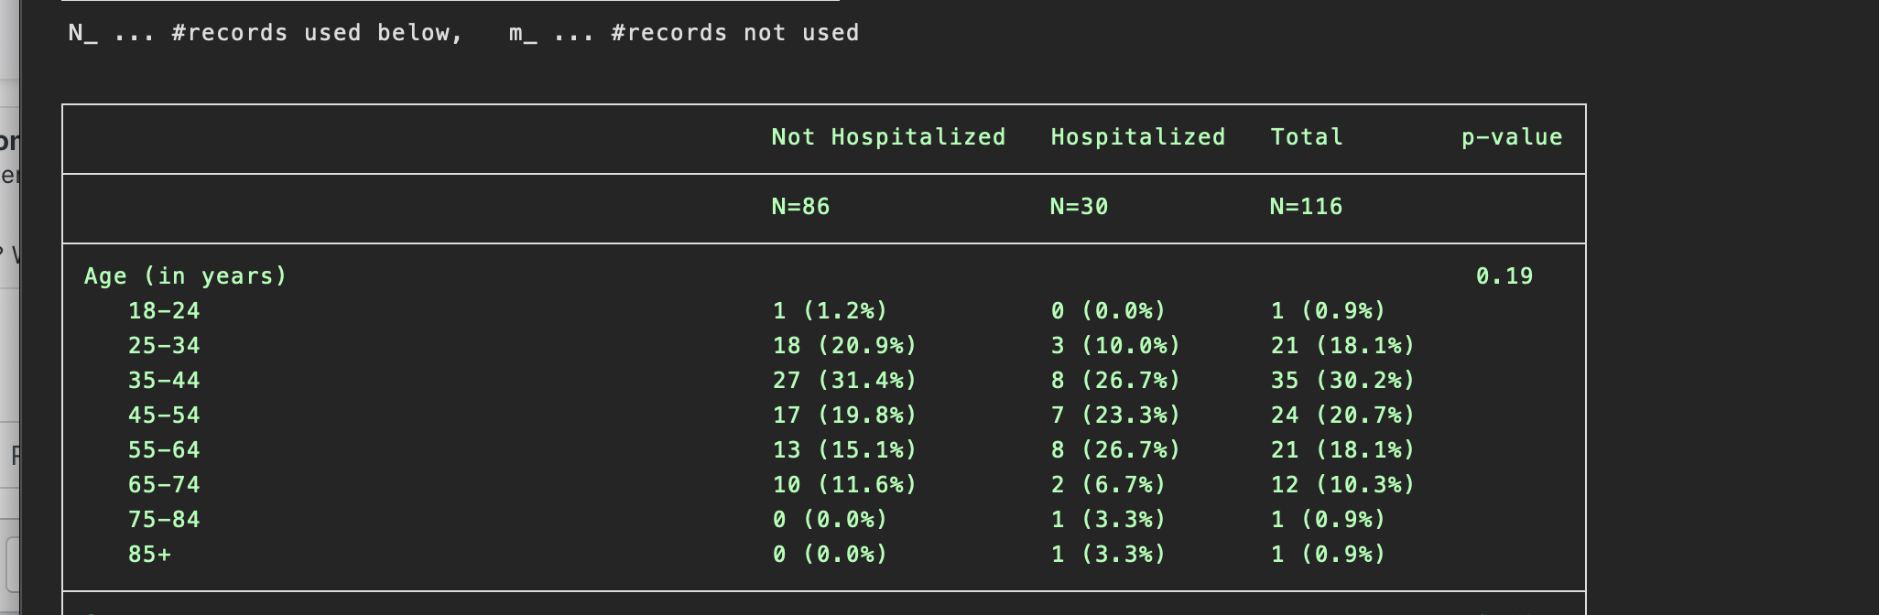Click the '12 (10.3%)' total value
This screenshot has width=1879, height=615.
[1342, 485]
